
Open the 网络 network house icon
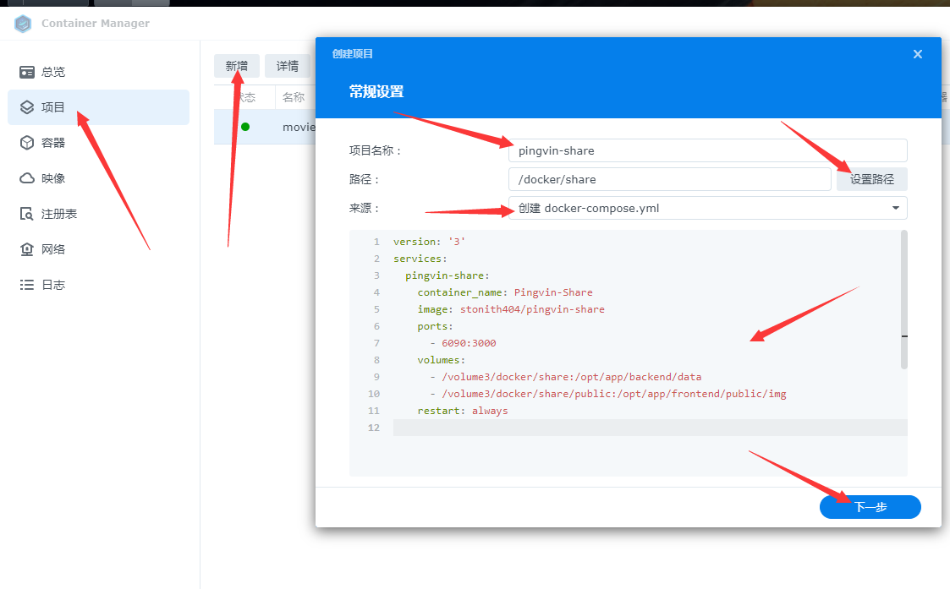pos(27,249)
